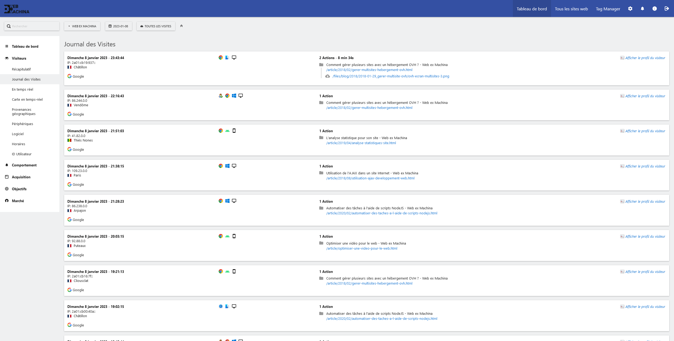This screenshot has width=674, height=341.
Task: Click Android icon of 21:51:03 visit
Action: click(x=227, y=131)
